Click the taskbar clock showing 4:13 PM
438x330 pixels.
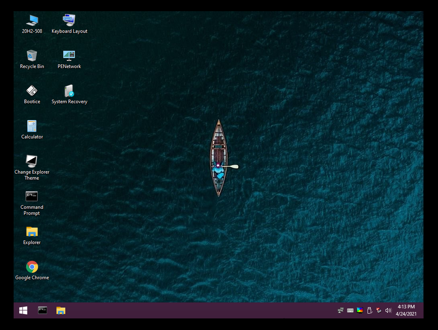tap(406, 311)
